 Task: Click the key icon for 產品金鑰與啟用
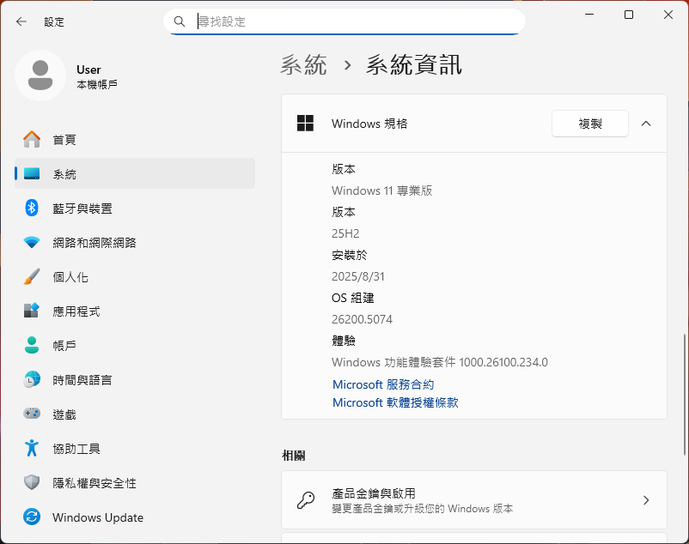pyautogui.click(x=305, y=500)
